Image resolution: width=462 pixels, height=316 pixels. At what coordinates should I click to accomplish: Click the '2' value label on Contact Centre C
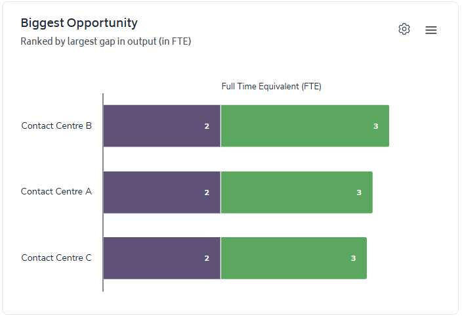pyautogui.click(x=207, y=259)
